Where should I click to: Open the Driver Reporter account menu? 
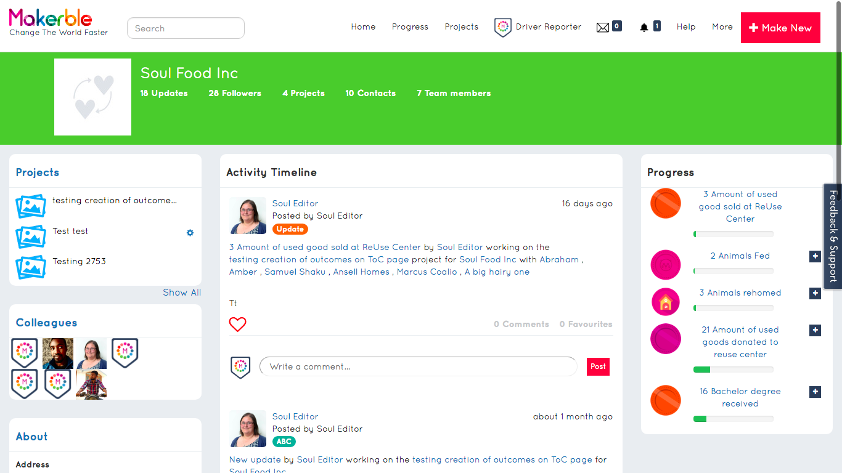coord(549,27)
